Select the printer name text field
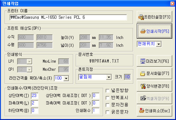Viewport: 176px width, 120px height. point(68,17)
